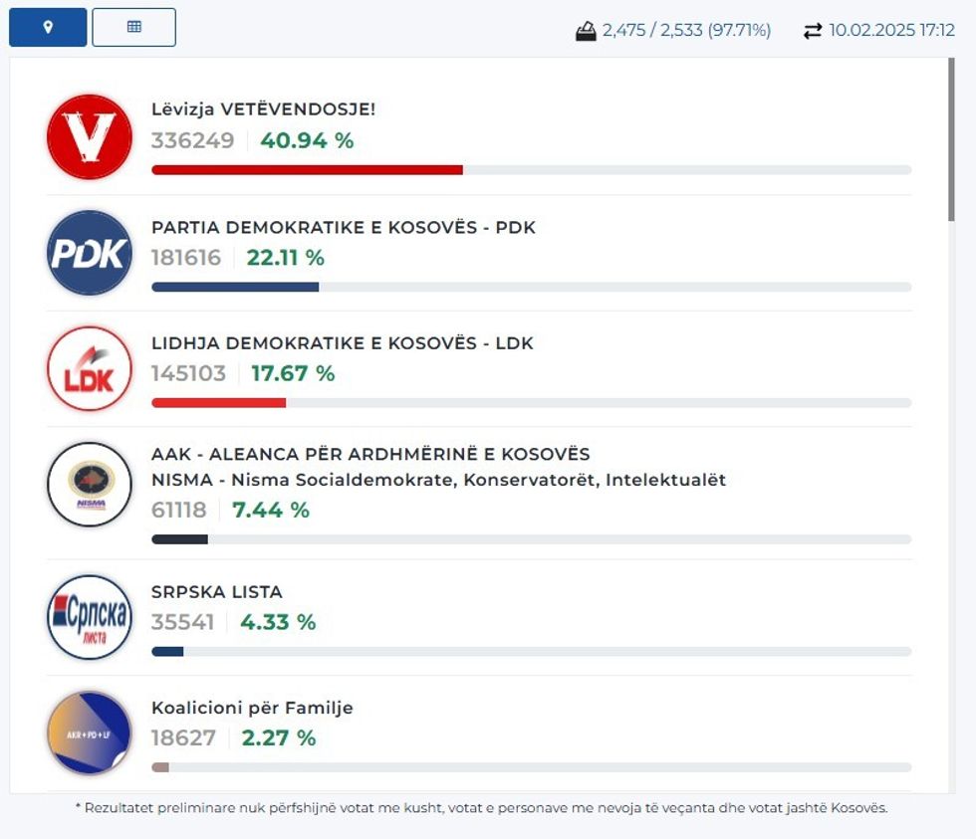Click the results list vertical scrollbar

tap(951, 139)
